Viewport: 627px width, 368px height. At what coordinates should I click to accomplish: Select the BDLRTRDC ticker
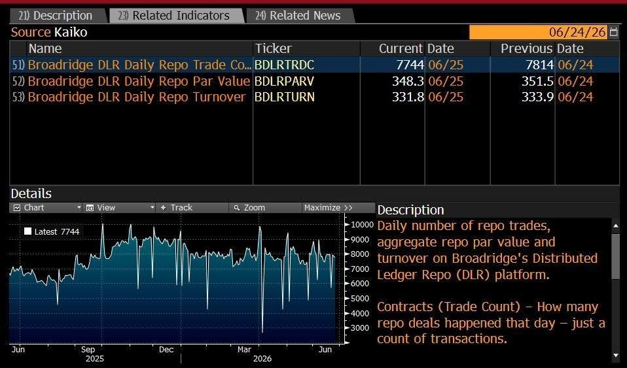click(x=284, y=65)
